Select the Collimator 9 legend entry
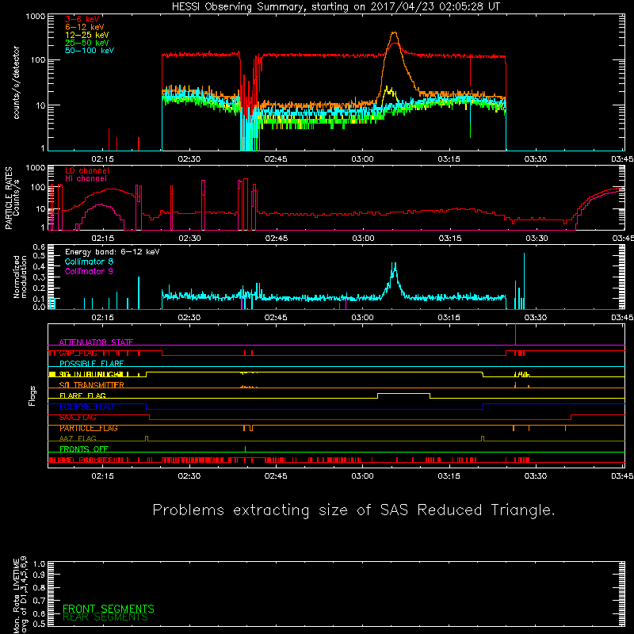The height and width of the screenshot is (634, 634). [x=89, y=271]
